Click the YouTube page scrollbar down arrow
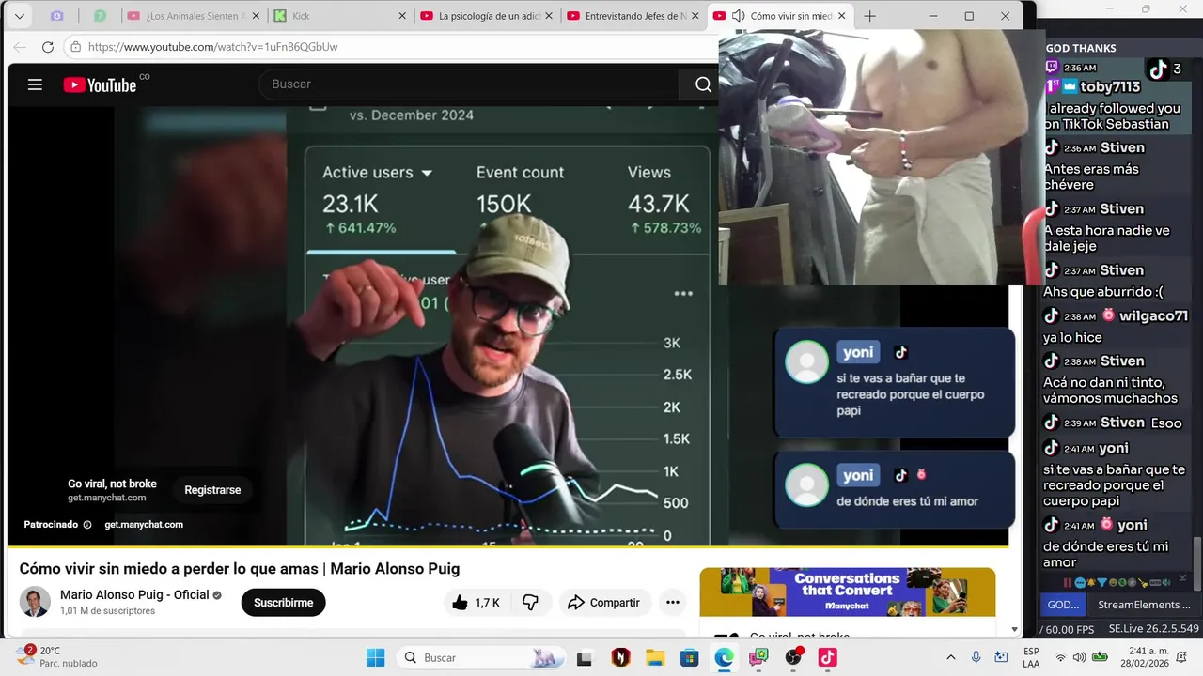Screen dimensions: 1203x676 (1014, 630)
